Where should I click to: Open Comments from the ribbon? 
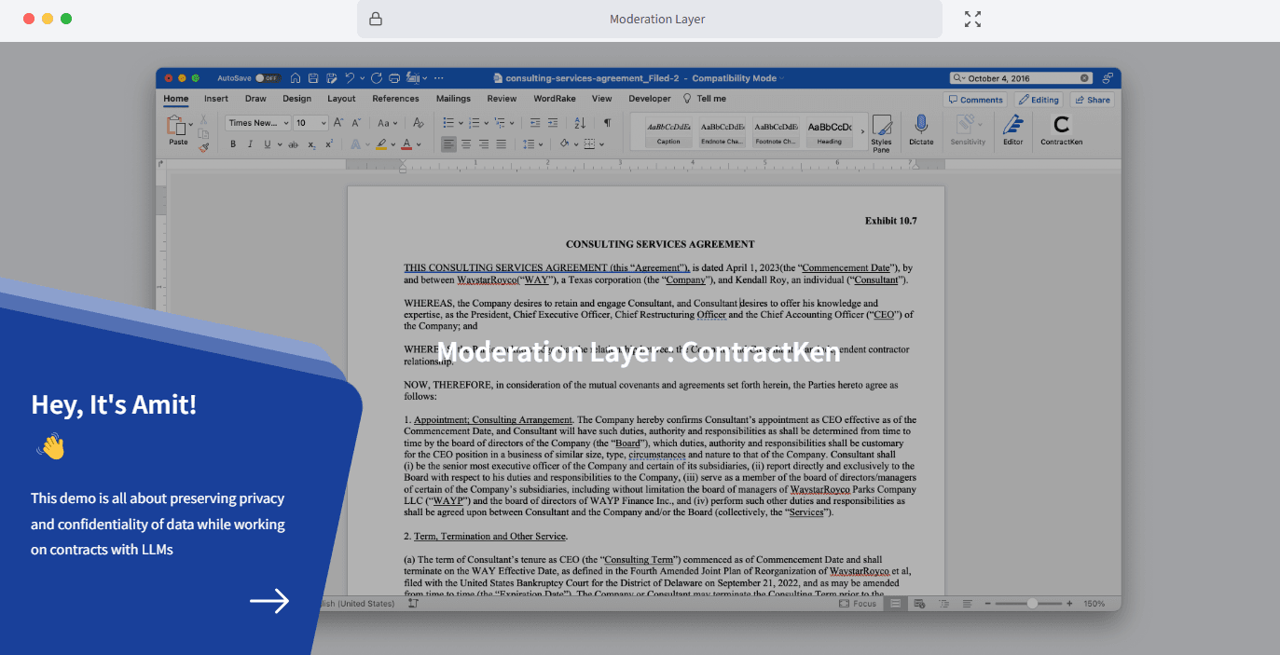pyautogui.click(x=975, y=99)
